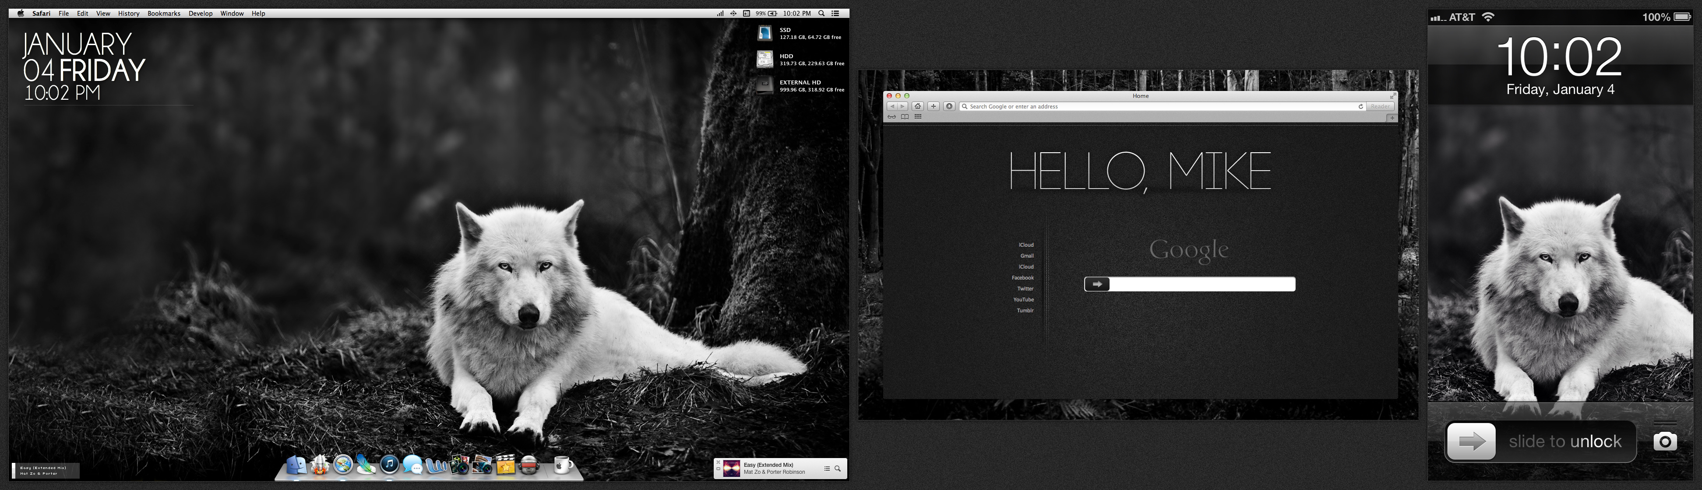The height and width of the screenshot is (490, 1702).
Task: Click the open book Bookmarks icon
Action: [905, 117]
